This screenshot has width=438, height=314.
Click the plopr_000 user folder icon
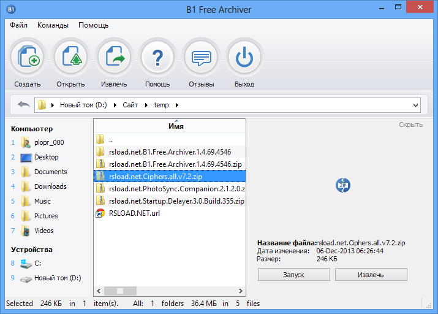[26, 143]
